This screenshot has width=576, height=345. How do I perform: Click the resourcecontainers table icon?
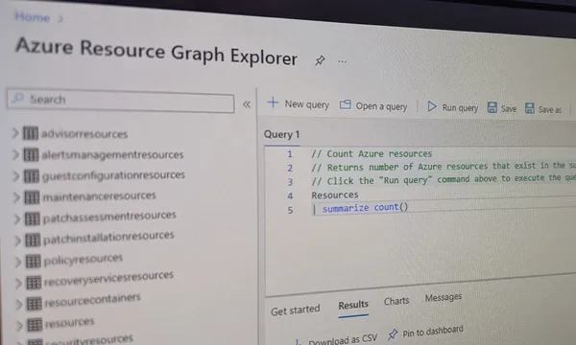(x=35, y=304)
